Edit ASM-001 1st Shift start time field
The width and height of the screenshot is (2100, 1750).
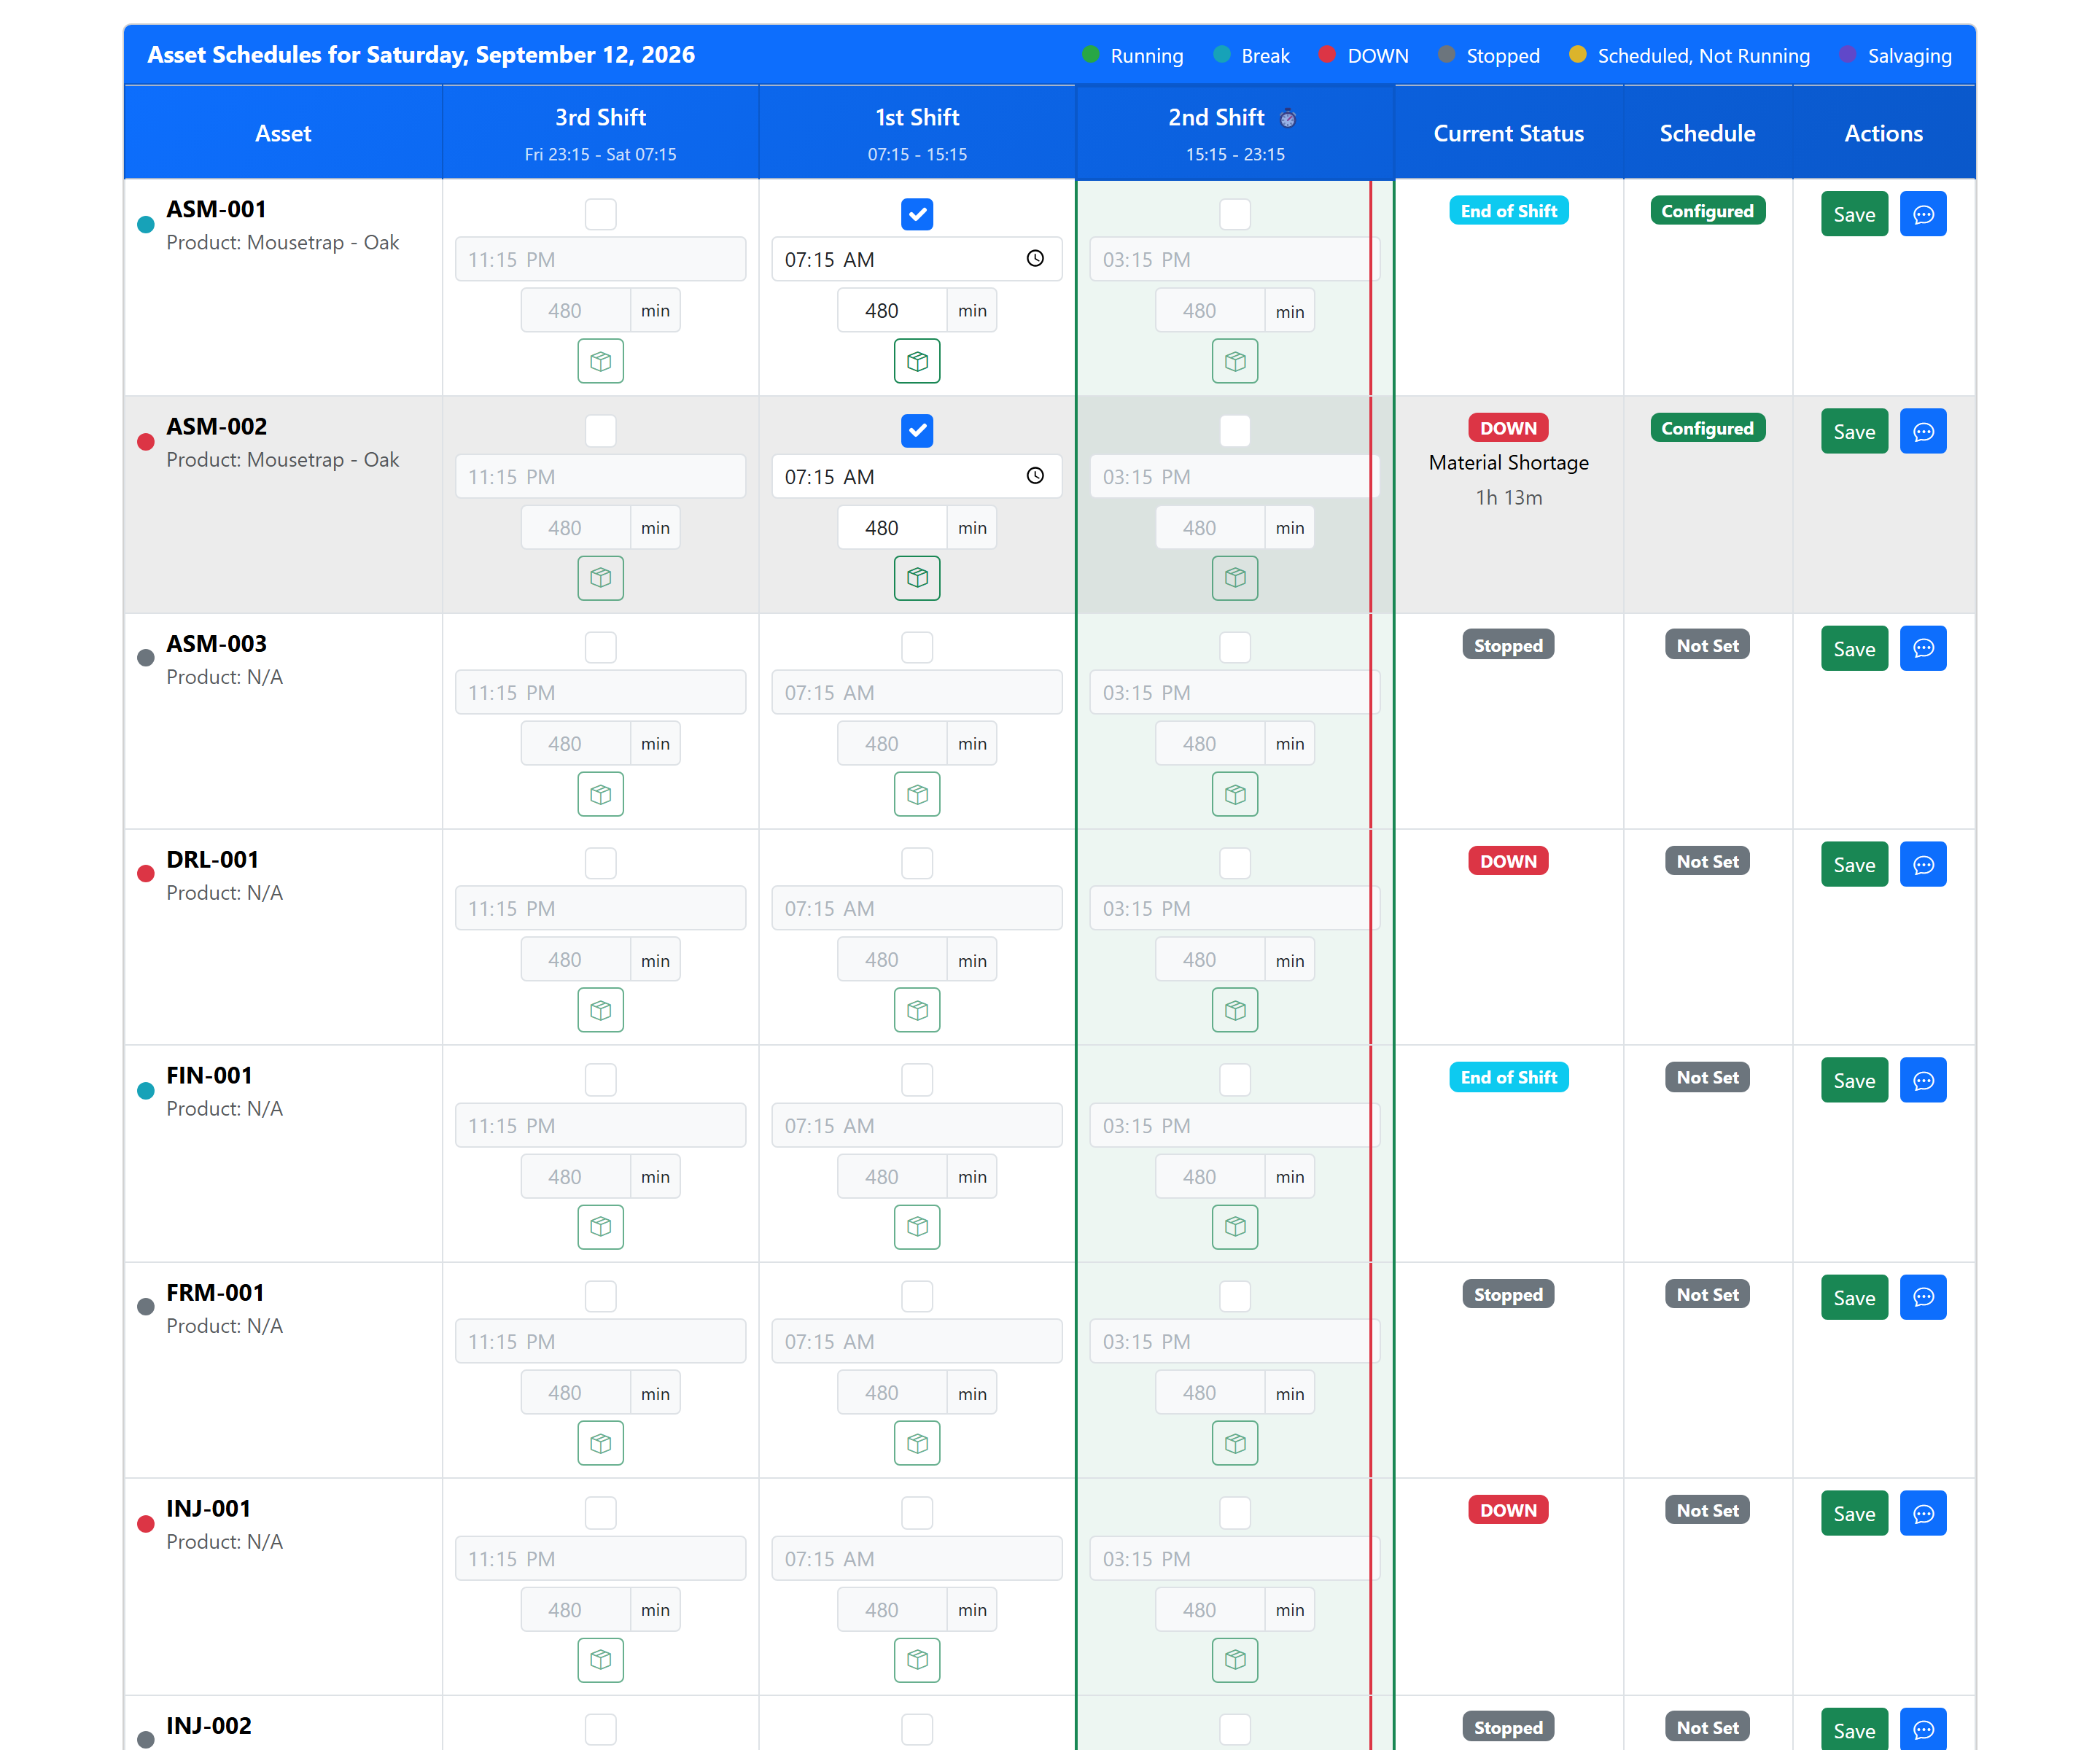pos(917,259)
